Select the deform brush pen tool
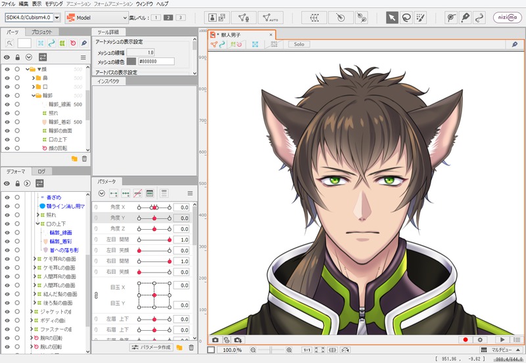Image resolution: width=526 pixels, height=363 pixels. coord(466,18)
